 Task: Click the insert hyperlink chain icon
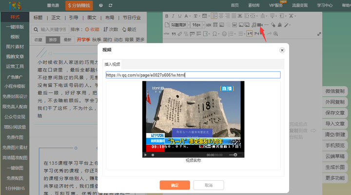coord(180,34)
